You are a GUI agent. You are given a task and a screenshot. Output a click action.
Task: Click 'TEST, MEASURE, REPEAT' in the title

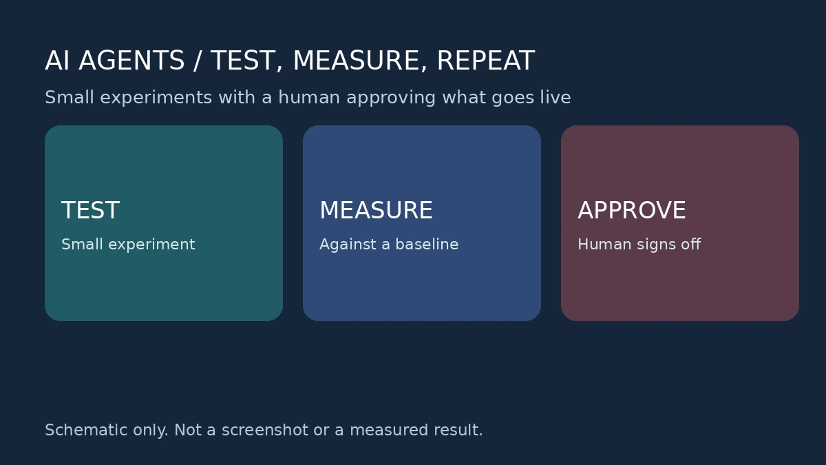(372, 61)
